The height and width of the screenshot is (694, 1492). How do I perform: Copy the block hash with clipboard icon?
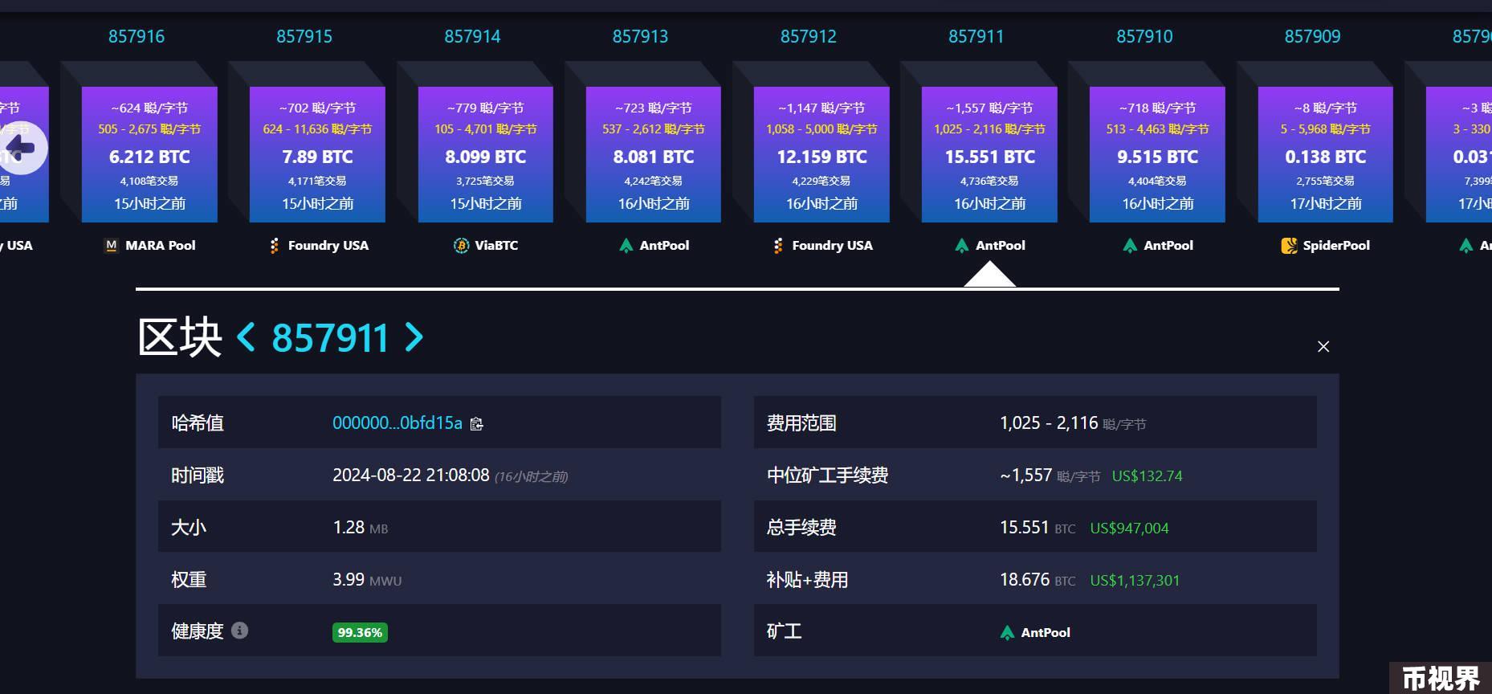tap(476, 423)
